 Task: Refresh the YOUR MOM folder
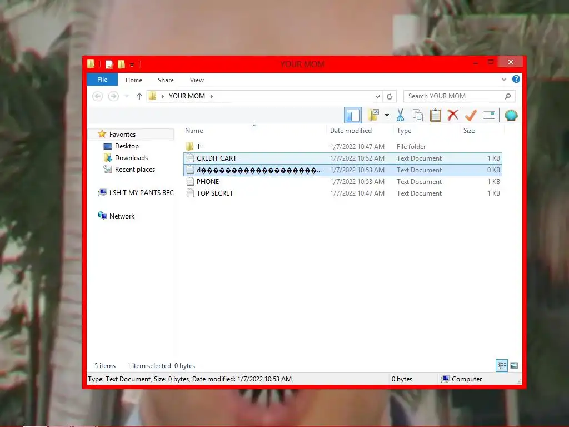click(x=390, y=96)
